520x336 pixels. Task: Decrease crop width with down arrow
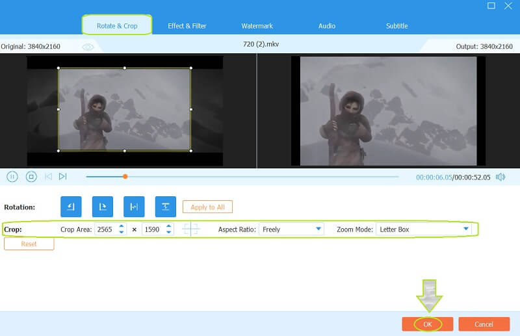(x=122, y=232)
